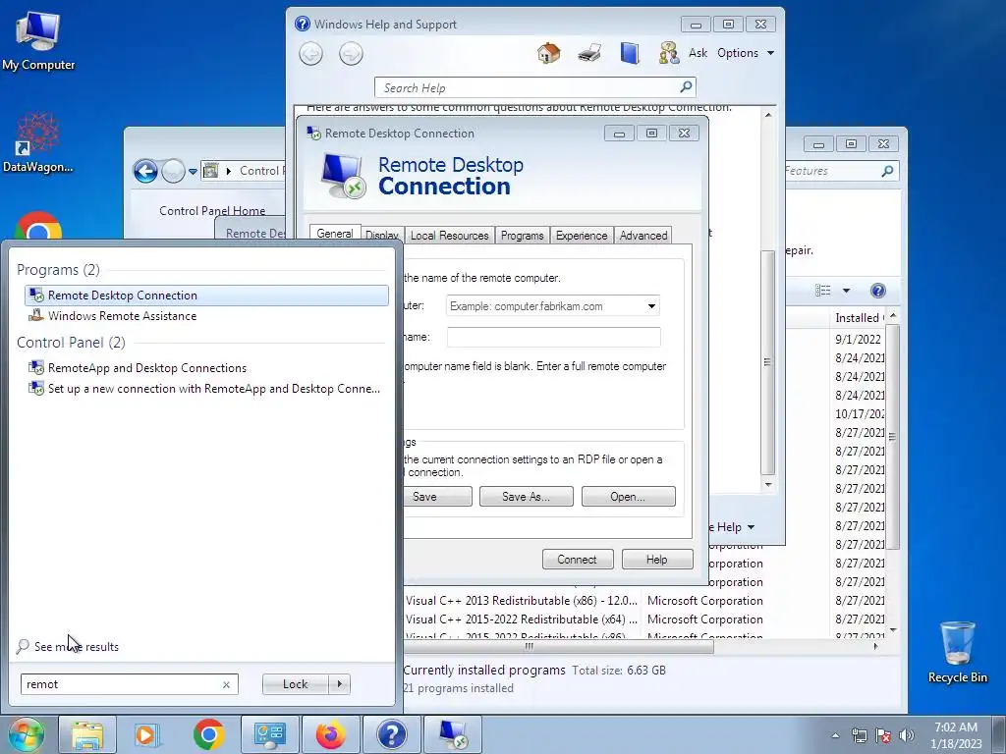This screenshot has height=754, width=1006.
Task: Click the Save As... button
Action: pyautogui.click(x=527, y=496)
